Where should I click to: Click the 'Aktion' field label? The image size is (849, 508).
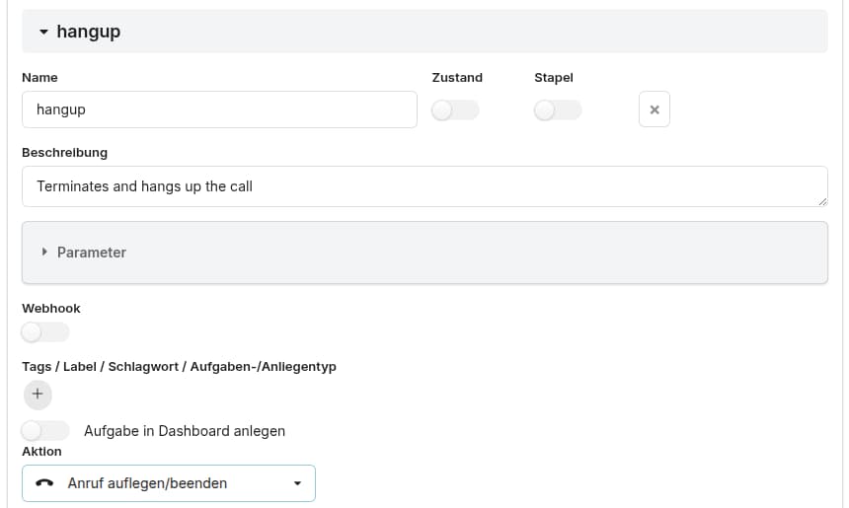tap(41, 451)
